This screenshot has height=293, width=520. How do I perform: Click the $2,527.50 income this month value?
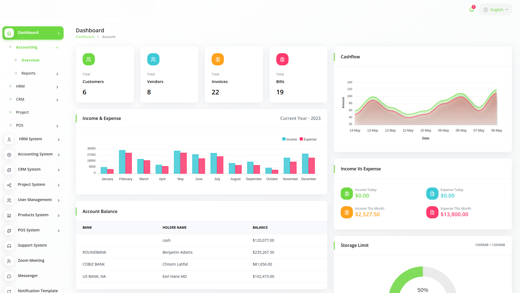pos(367,214)
